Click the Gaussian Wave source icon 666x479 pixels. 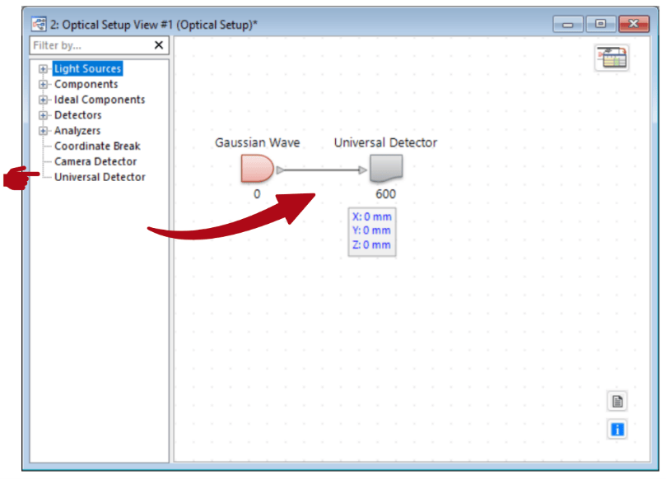point(257,169)
